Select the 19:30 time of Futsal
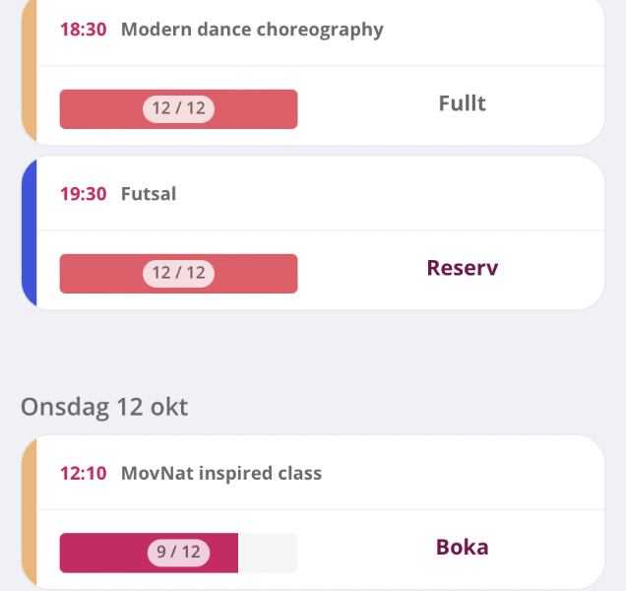The image size is (626, 591). (83, 194)
